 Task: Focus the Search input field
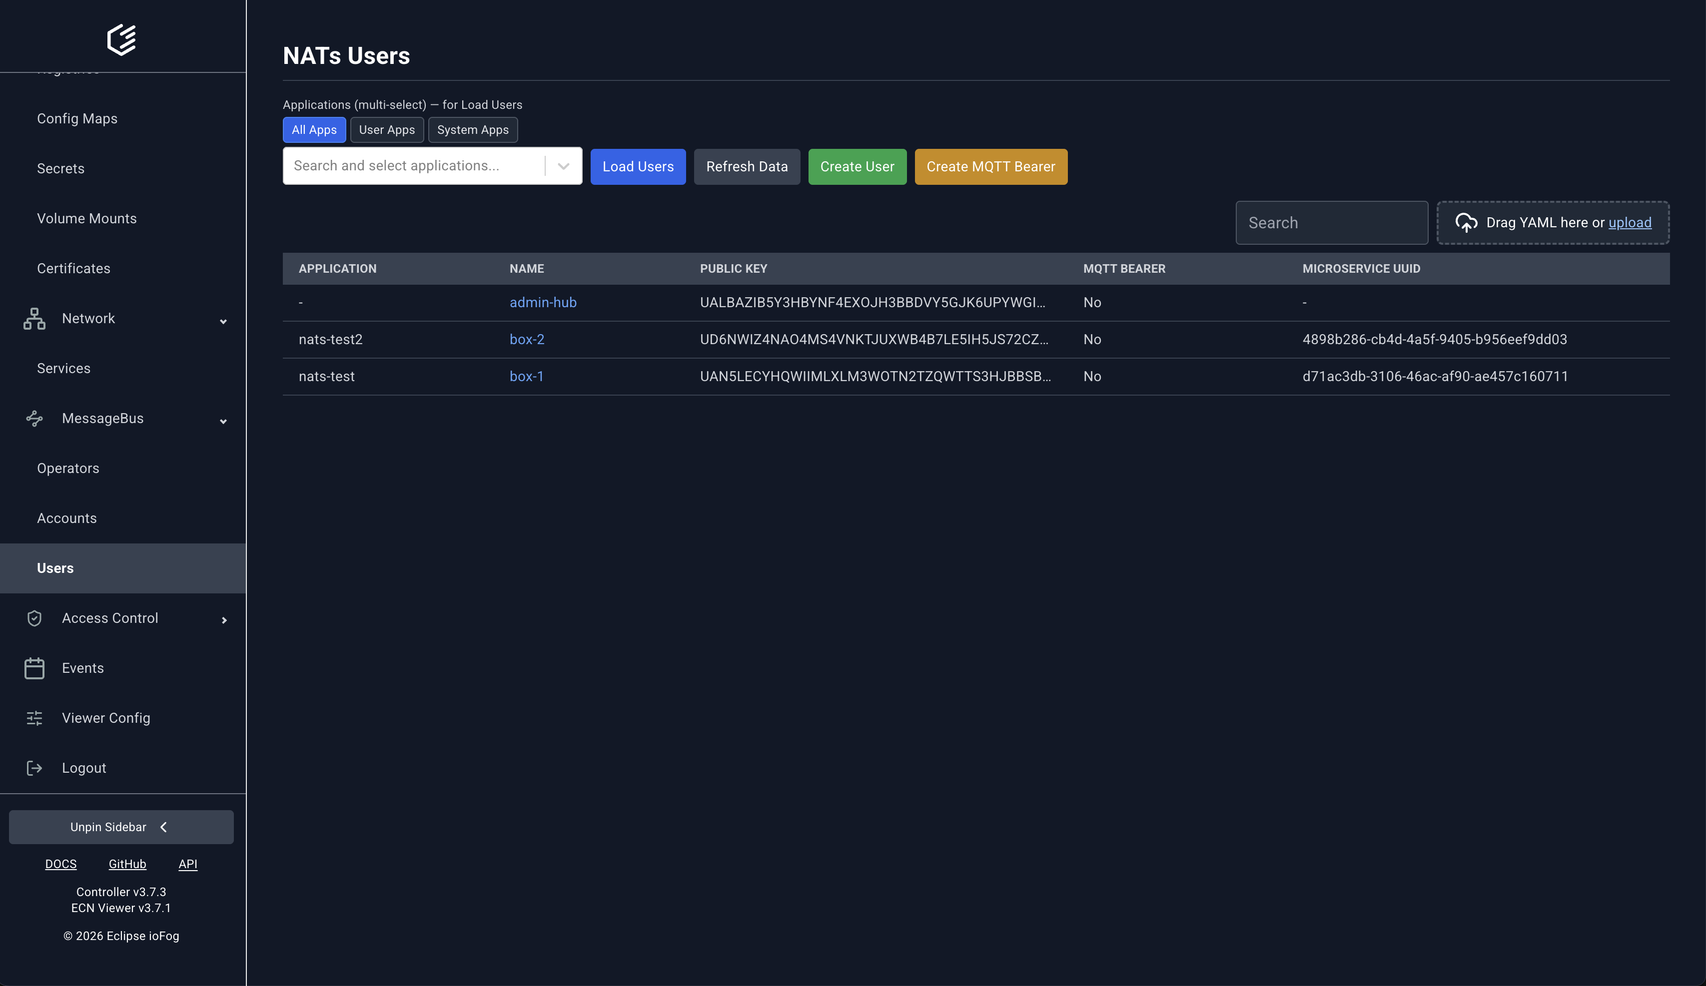pos(1331,223)
